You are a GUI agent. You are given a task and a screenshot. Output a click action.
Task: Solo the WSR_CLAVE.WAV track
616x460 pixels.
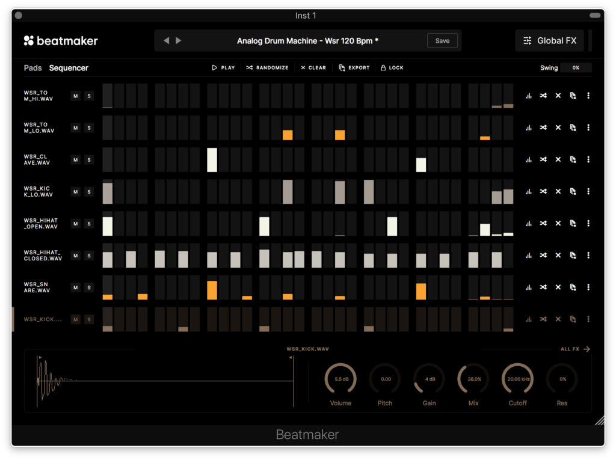[89, 160]
